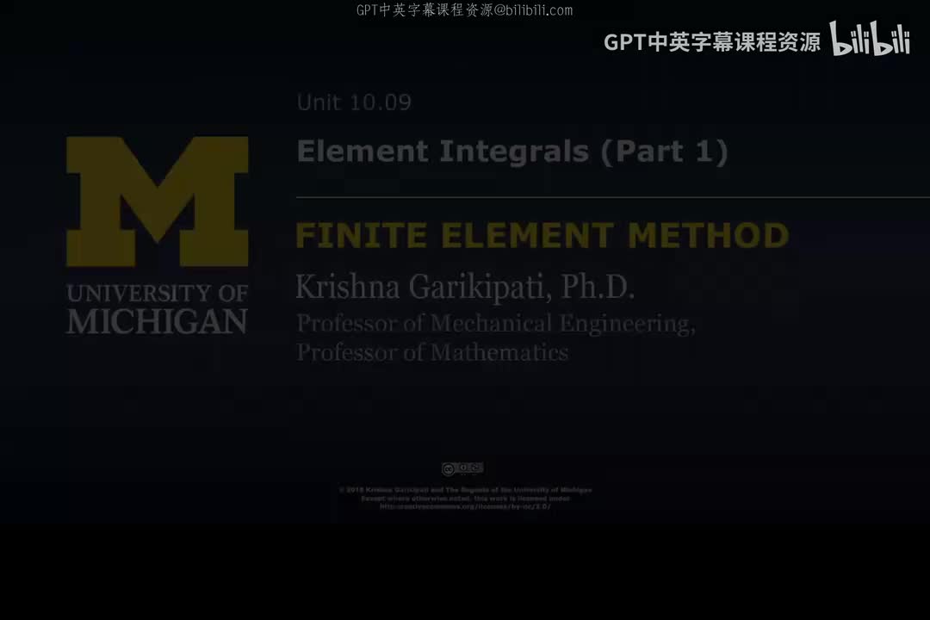The width and height of the screenshot is (930, 620).
Task: Click the "UNIVERSITY OF" wordmark text
Action: pos(158,293)
